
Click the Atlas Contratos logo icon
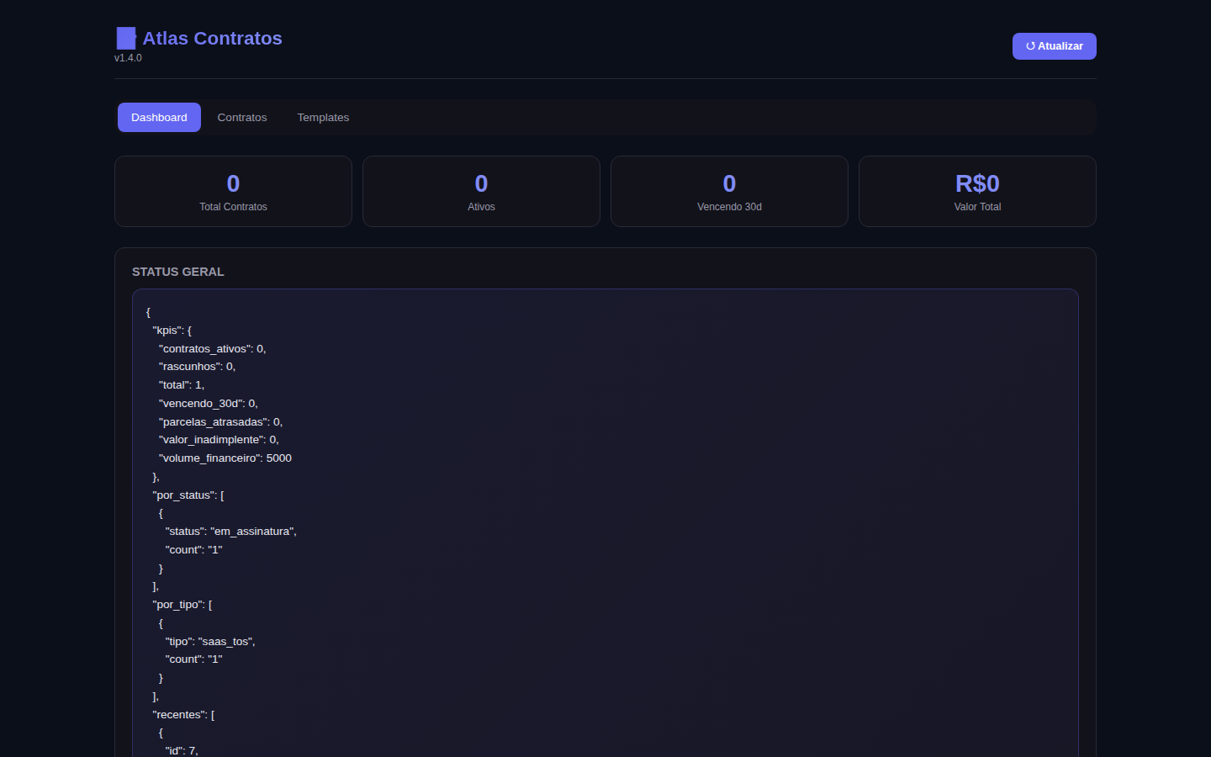pos(126,38)
